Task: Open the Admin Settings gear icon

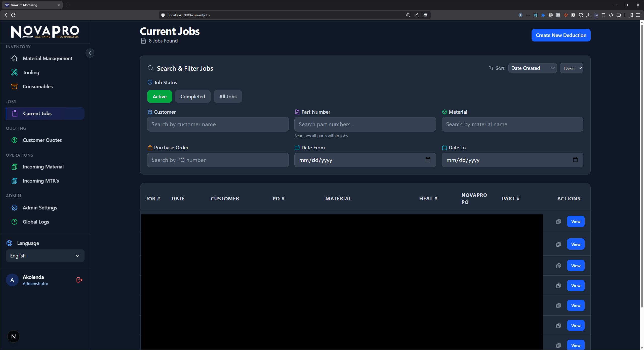Action: click(14, 208)
